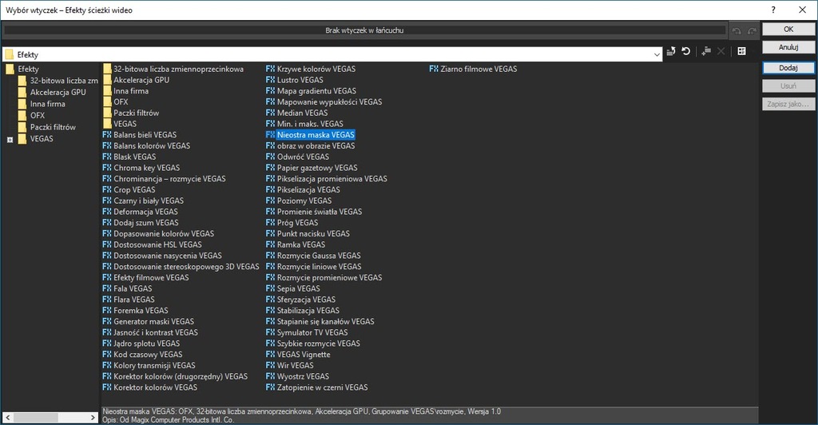Select the FX icon of Median VEGAS

click(270, 113)
